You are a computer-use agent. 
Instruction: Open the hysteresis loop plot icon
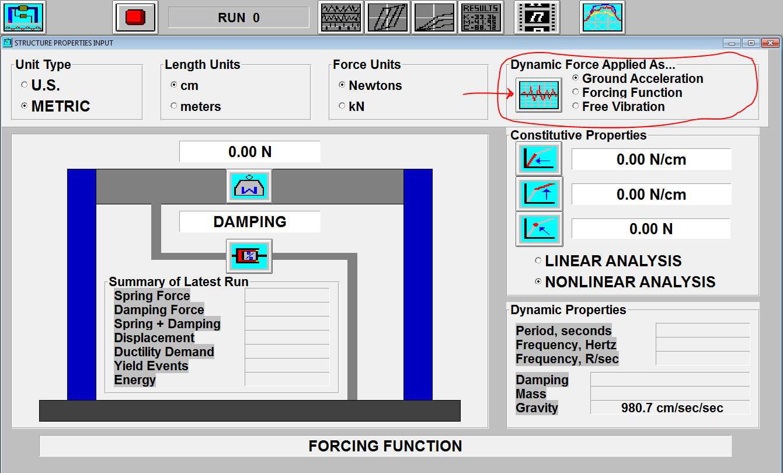[x=388, y=18]
